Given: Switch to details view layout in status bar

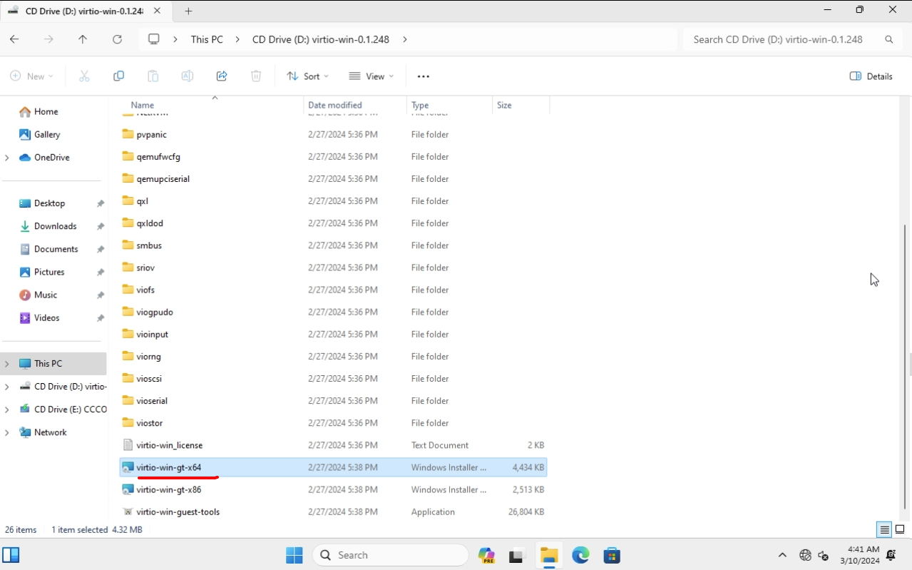Looking at the screenshot, I should (884, 529).
